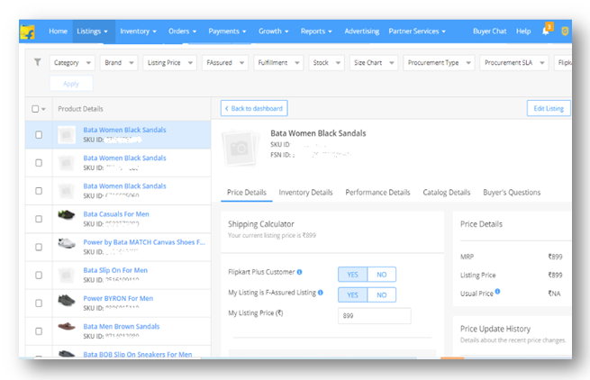The height and width of the screenshot is (380, 590).
Task: Open the Payments menu
Action: [227, 32]
